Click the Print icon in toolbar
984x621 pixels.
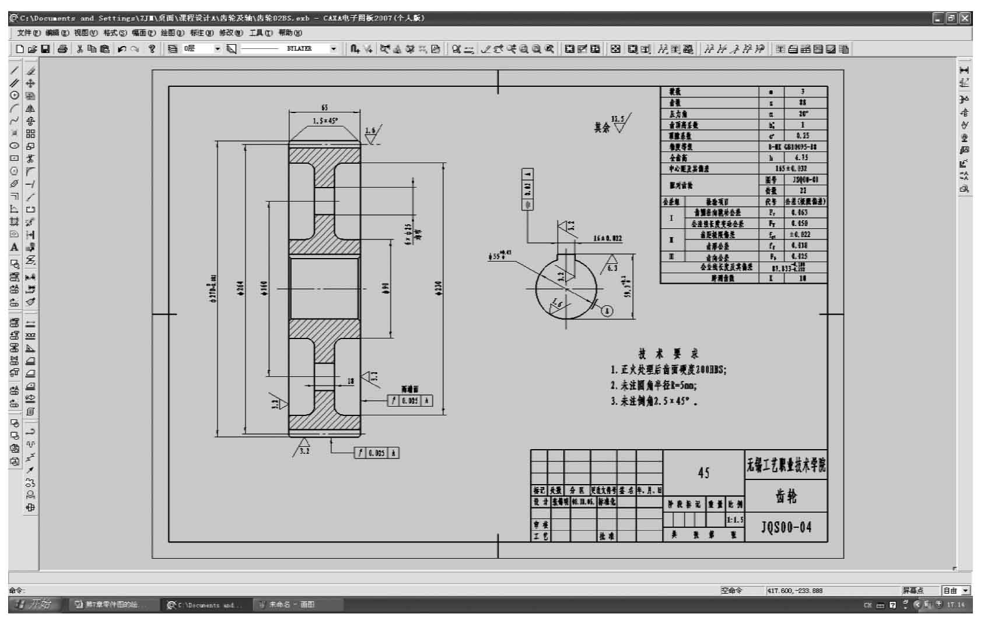tap(62, 50)
